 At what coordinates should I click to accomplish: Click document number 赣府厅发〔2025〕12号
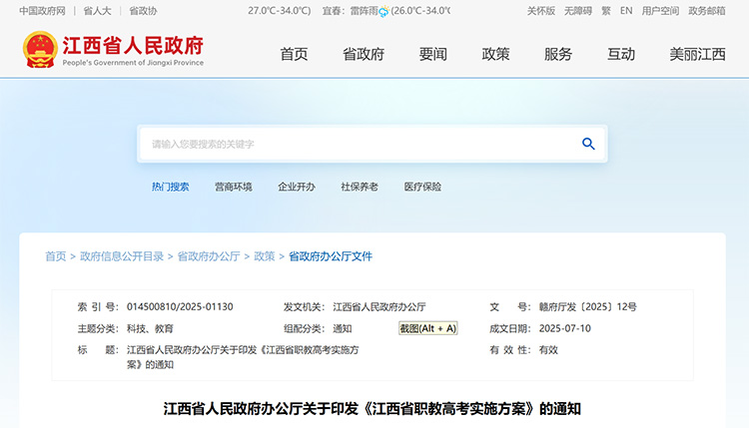tap(588, 307)
